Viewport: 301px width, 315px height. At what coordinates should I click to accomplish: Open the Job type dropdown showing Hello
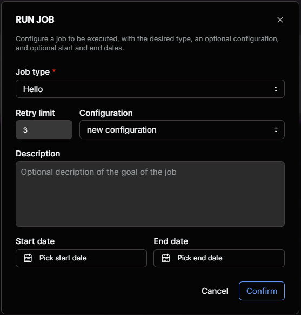150,89
